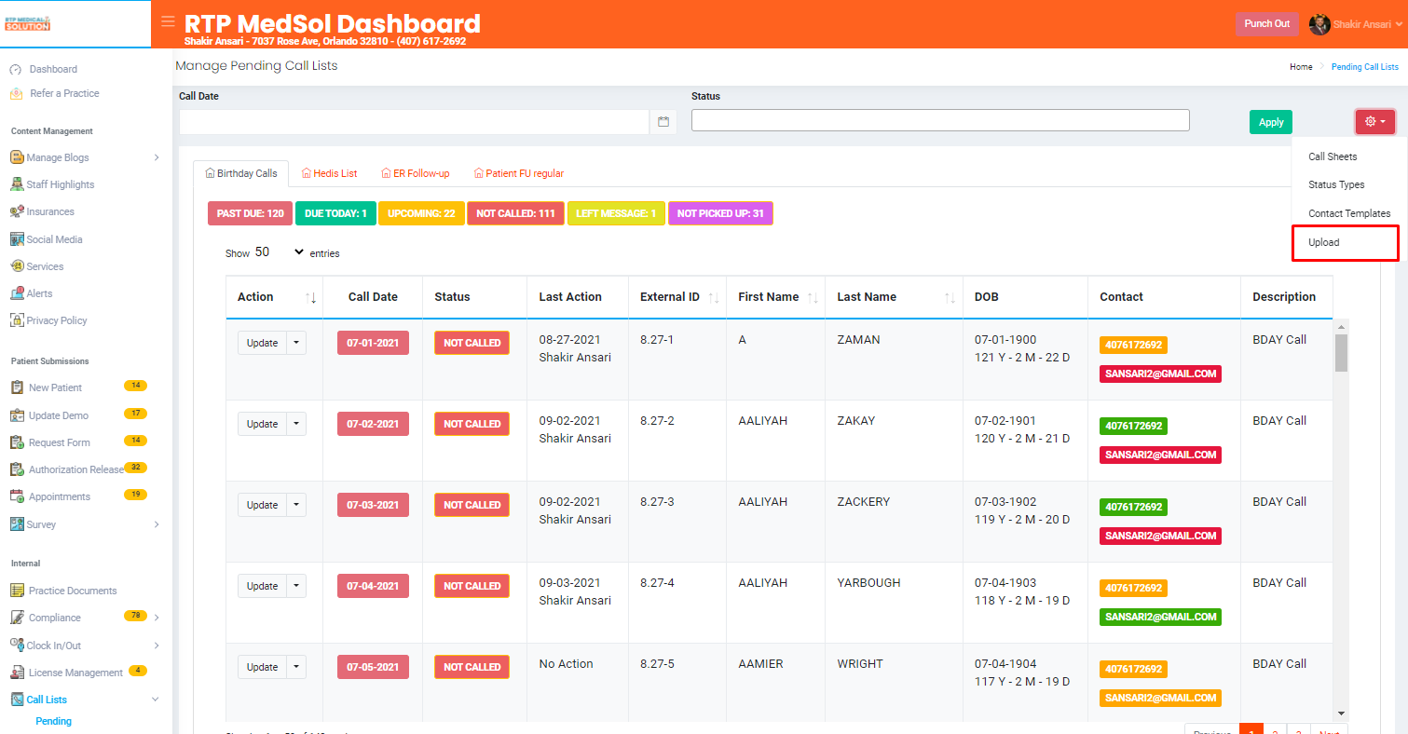Open Update dropdown arrow for ZAMAN row
Viewport: 1408px width, 734px height.
296,343
